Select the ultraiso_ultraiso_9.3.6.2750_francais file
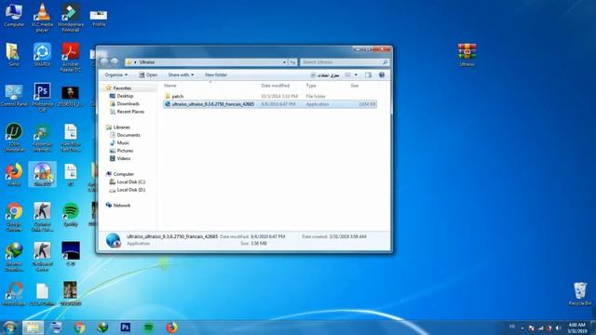Viewport: 596px width, 335px height. (270, 104)
